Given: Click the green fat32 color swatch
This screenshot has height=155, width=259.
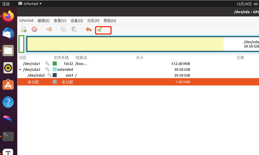Looking at the screenshot, I should point(55,63).
